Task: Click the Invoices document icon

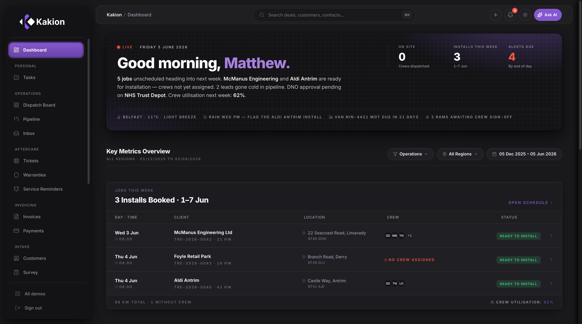Action: tap(16, 217)
